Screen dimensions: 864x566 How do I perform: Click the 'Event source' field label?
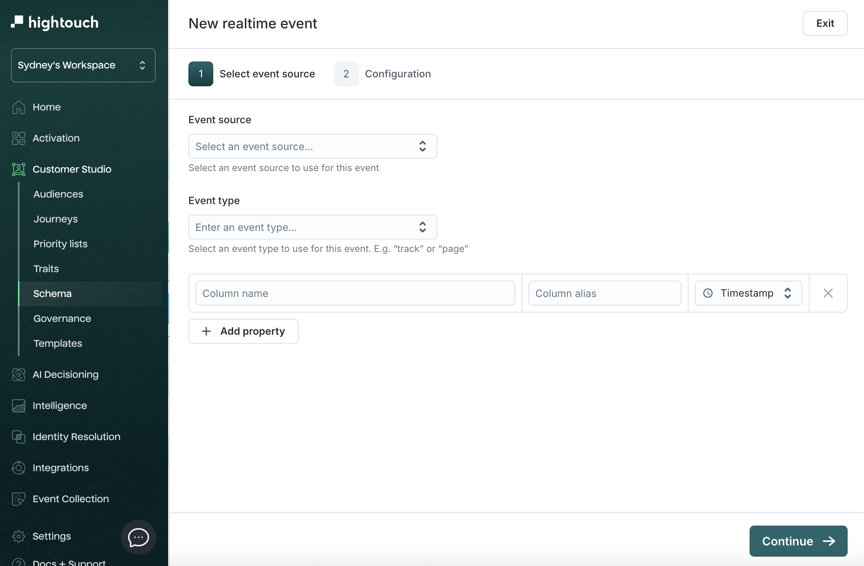coord(220,120)
